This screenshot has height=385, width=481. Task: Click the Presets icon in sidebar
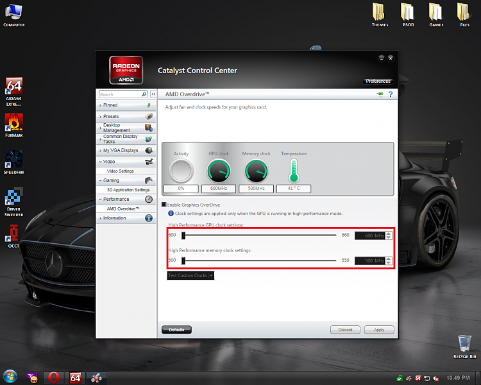[149, 116]
